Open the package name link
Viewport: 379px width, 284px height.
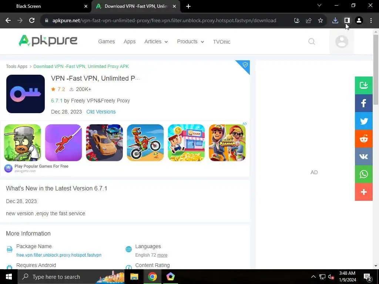click(59, 255)
